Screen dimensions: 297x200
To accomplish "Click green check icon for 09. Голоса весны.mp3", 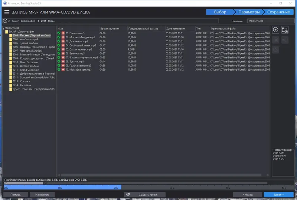I will tap(59, 65).
